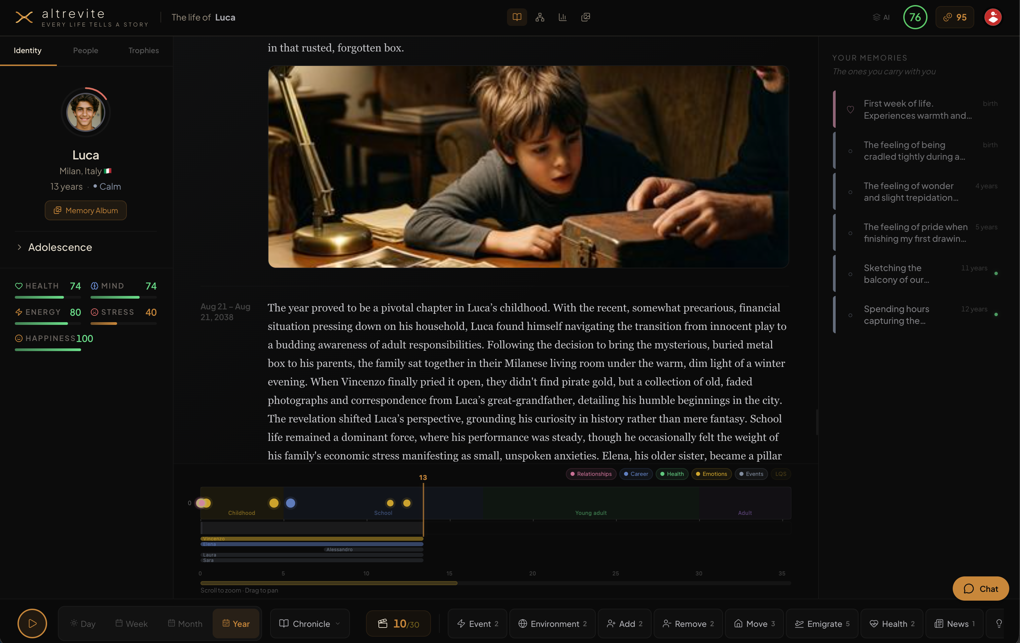
Task: Open the statistics bar chart icon
Action: pos(562,17)
